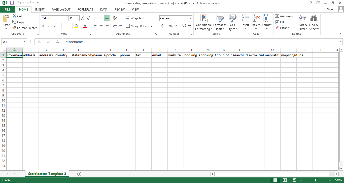Click the Sign in link
The image size is (344, 193).
tap(331, 9)
